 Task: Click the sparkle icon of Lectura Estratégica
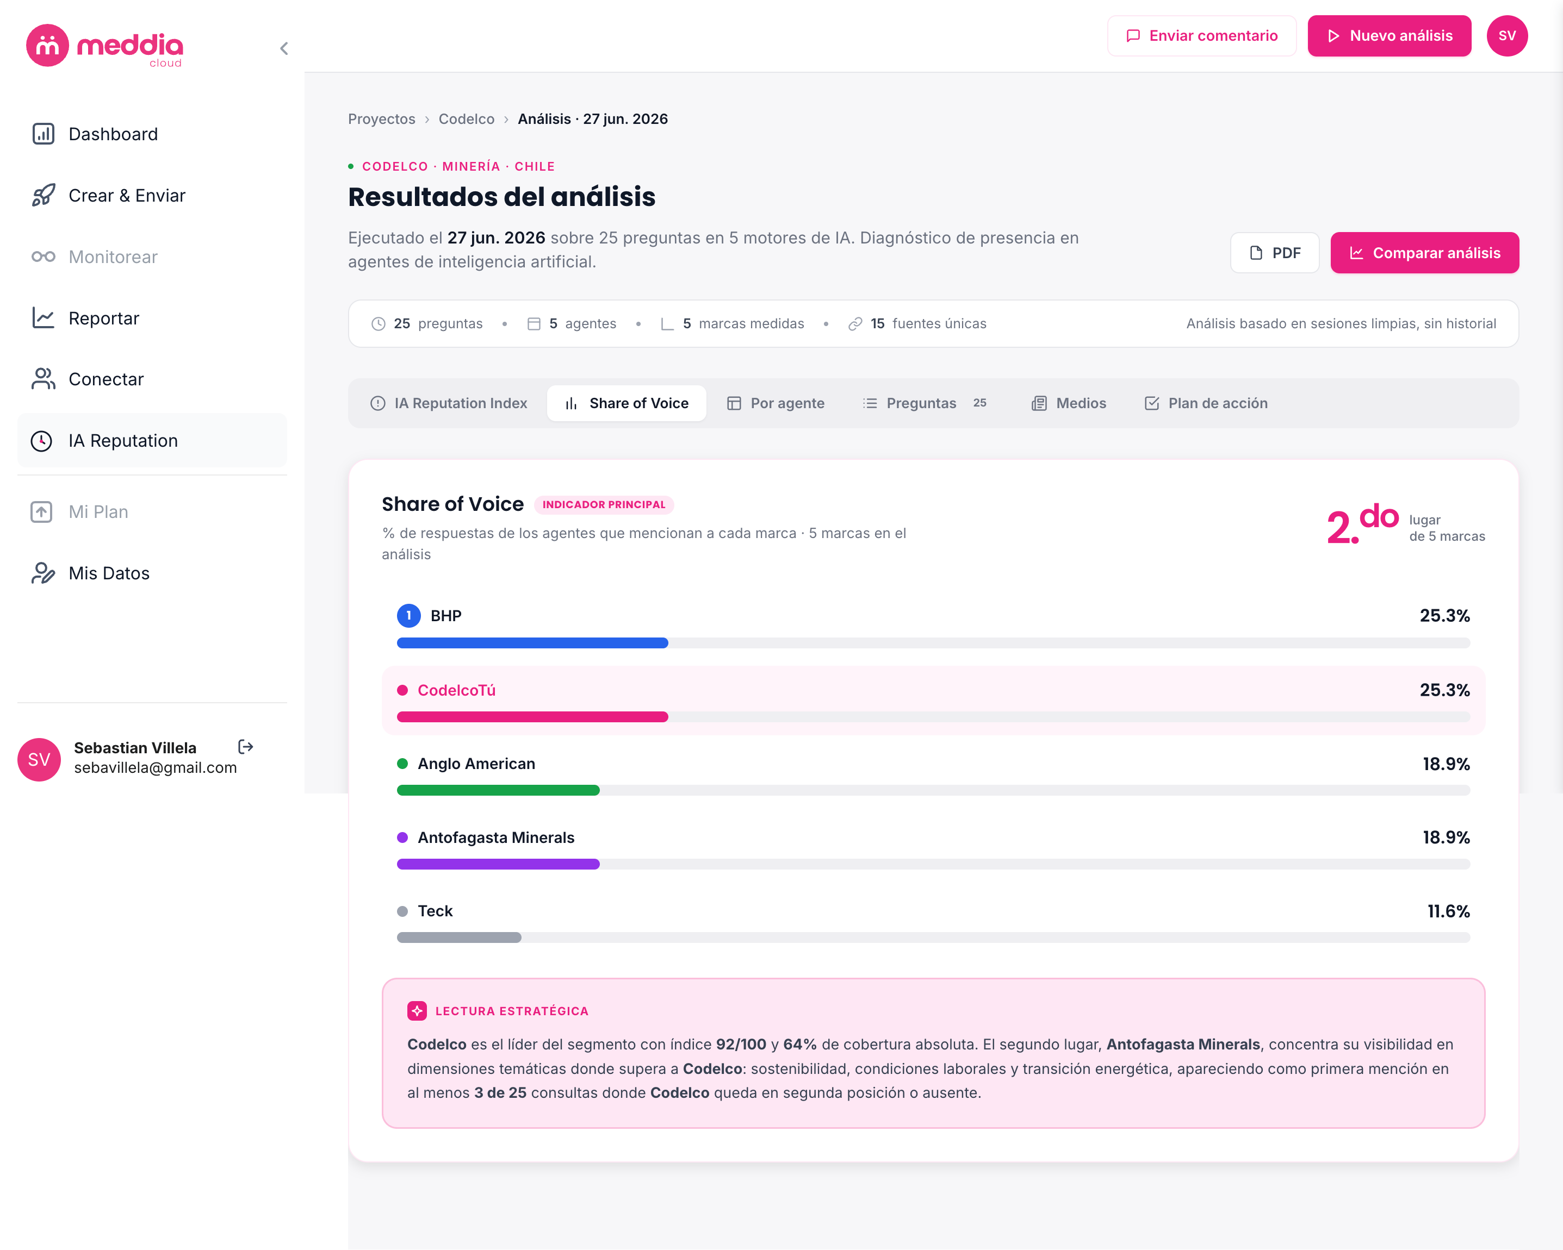pyautogui.click(x=417, y=1011)
